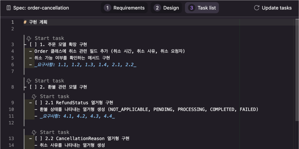Click lightning icon above 2.1 RefundStatus task
Image resolution: width=299 pixels, height=149 pixels.
[x=34, y=97]
